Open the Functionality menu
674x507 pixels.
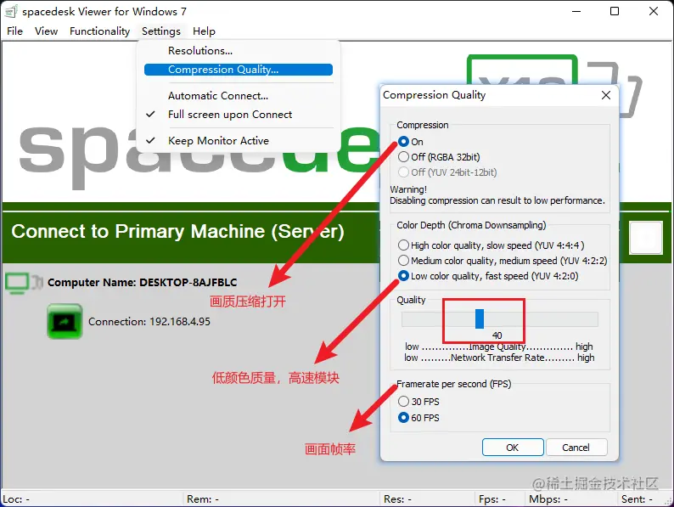[x=99, y=31]
